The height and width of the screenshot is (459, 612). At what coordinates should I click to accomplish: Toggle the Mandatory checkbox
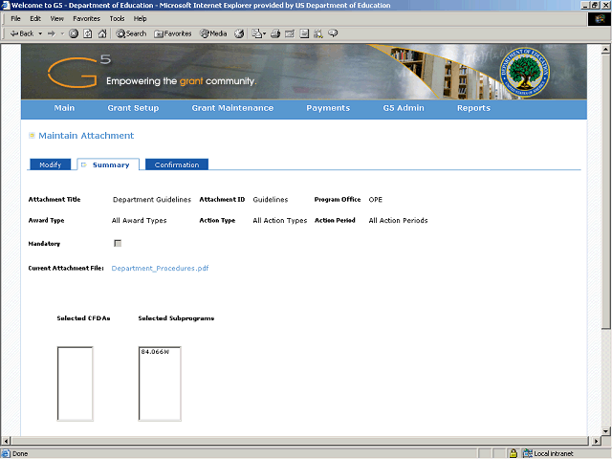118,243
